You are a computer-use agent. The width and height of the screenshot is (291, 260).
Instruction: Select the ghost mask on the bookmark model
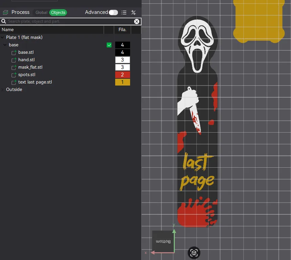point(197,45)
